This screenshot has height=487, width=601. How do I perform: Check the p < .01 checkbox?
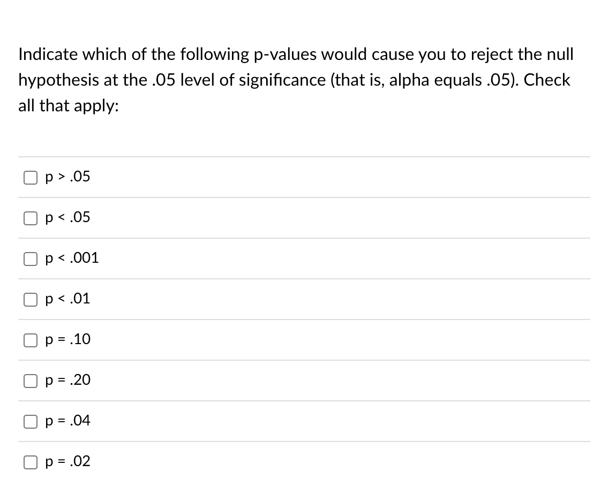coord(30,299)
